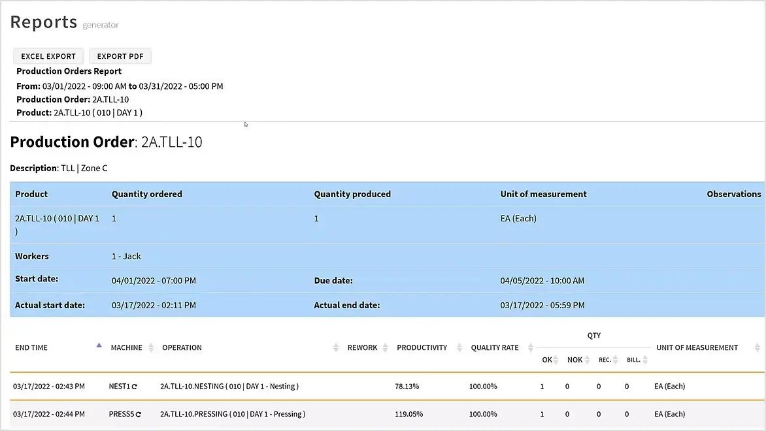
Task: Sort the Operation column via its arrows
Action: click(335, 347)
